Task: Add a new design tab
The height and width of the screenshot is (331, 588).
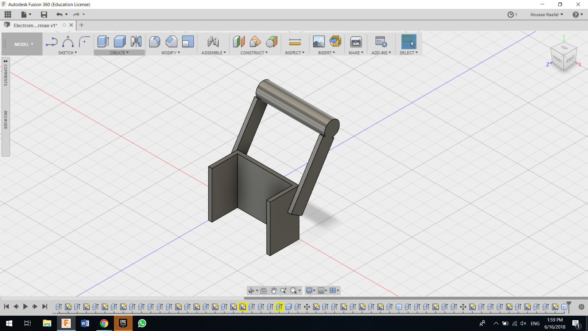Action: click(81, 25)
